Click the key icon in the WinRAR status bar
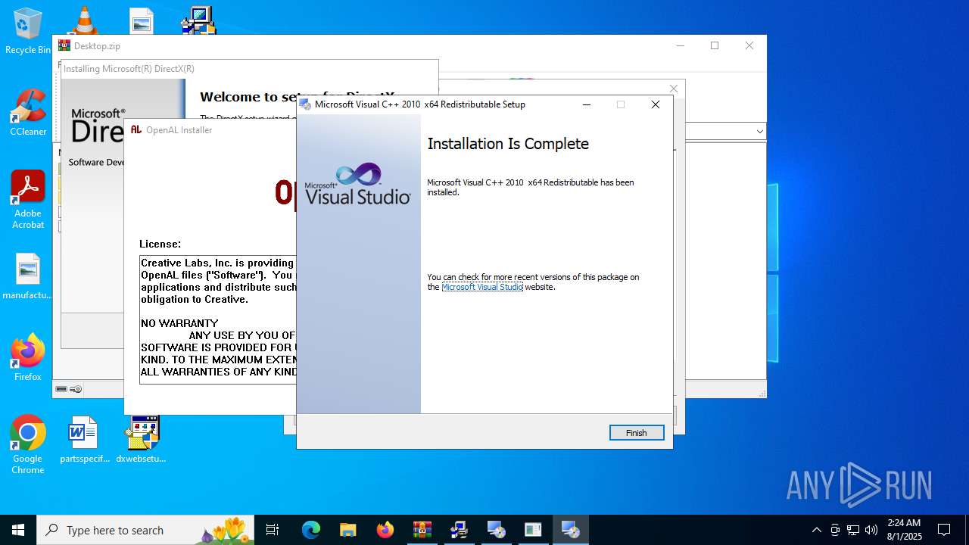Image resolution: width=969 pixels, height=545 pixels. (x=76, y=389)
